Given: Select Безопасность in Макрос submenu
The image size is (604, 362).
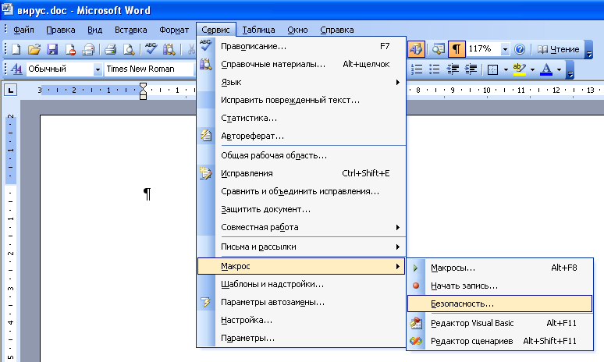Looking at the screenshot, I should click(499, 303).
